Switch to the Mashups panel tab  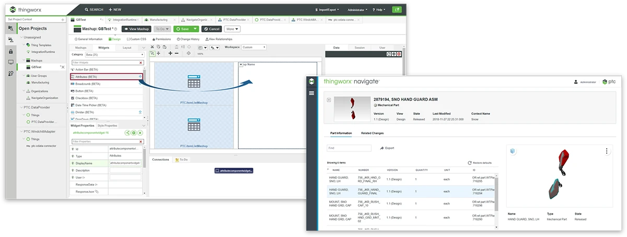(x=80, y=48)
